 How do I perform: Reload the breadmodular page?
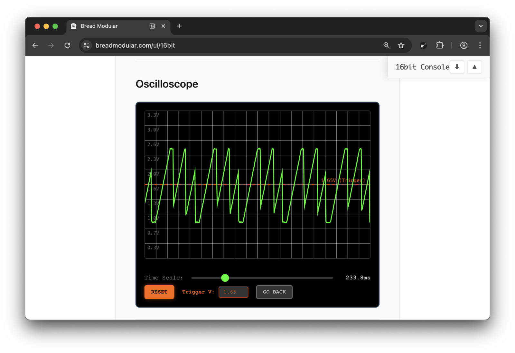[x=67, y=45]
